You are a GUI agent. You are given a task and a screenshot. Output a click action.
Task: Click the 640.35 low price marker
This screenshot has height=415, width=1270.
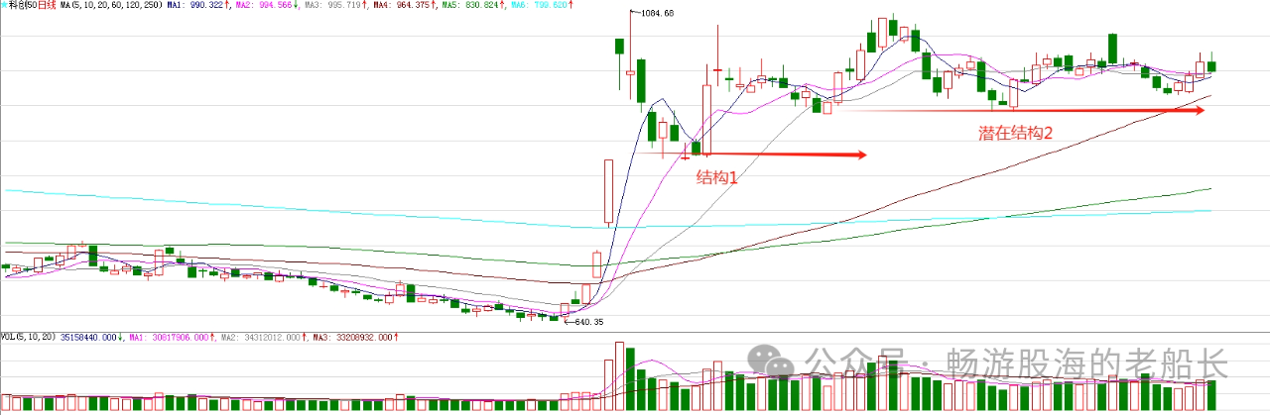click(584, 322)
